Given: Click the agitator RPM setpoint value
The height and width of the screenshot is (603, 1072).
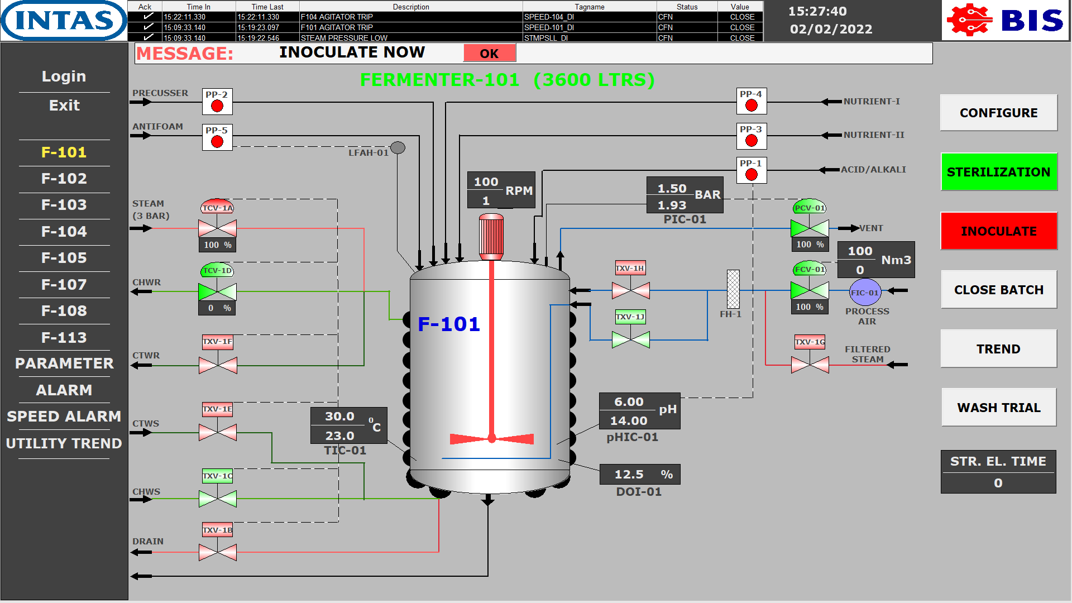Looking at the screenshot, I should coord(486,182).
